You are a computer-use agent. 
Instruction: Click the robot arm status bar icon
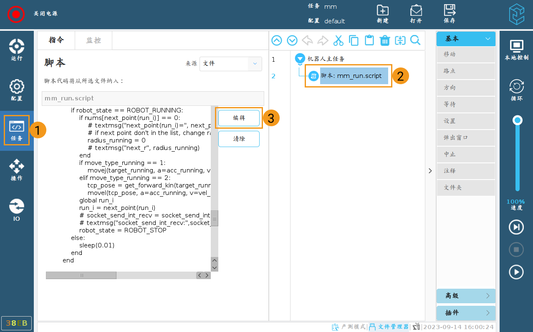click(416, 327)
